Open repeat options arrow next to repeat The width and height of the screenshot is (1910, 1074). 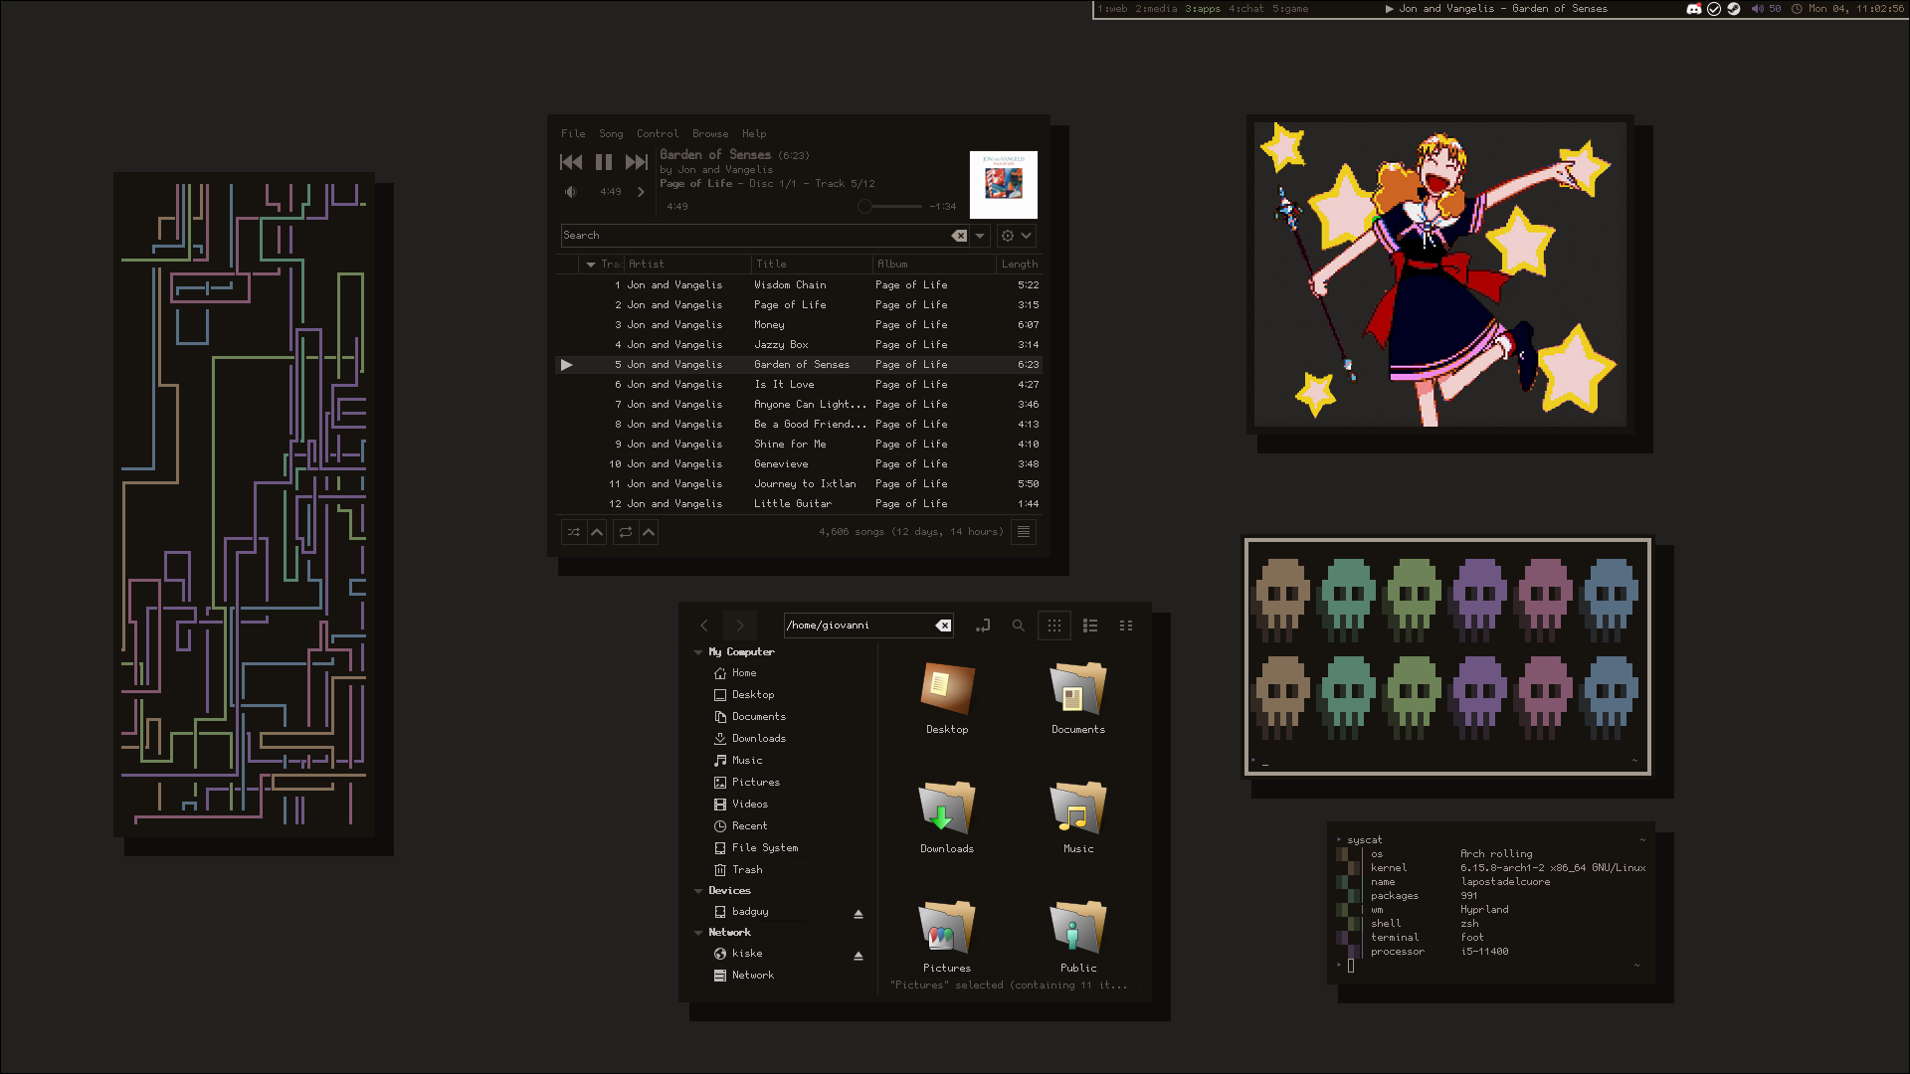click(x=649, y=532)
